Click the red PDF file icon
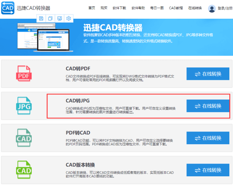The height and width of the screenshot is (186, 233). coord(24,73)
